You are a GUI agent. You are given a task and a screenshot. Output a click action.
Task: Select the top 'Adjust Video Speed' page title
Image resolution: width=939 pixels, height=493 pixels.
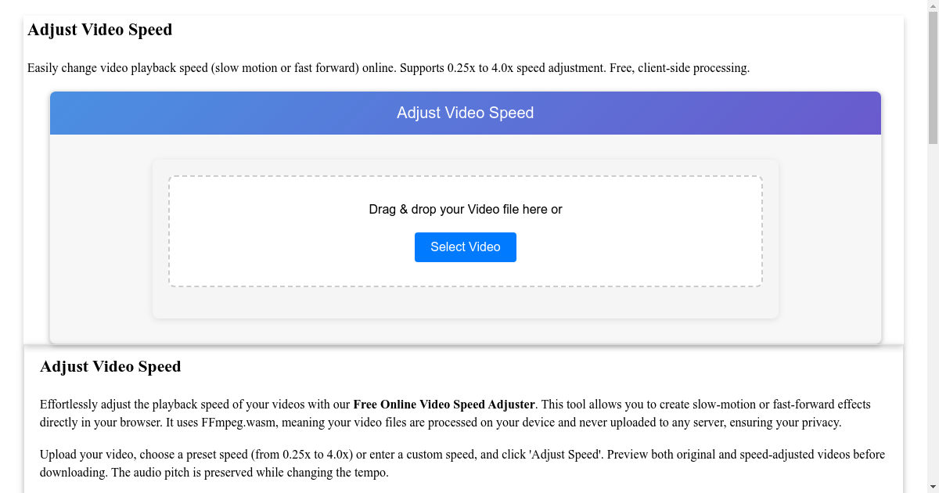click(x=99, y=29)
